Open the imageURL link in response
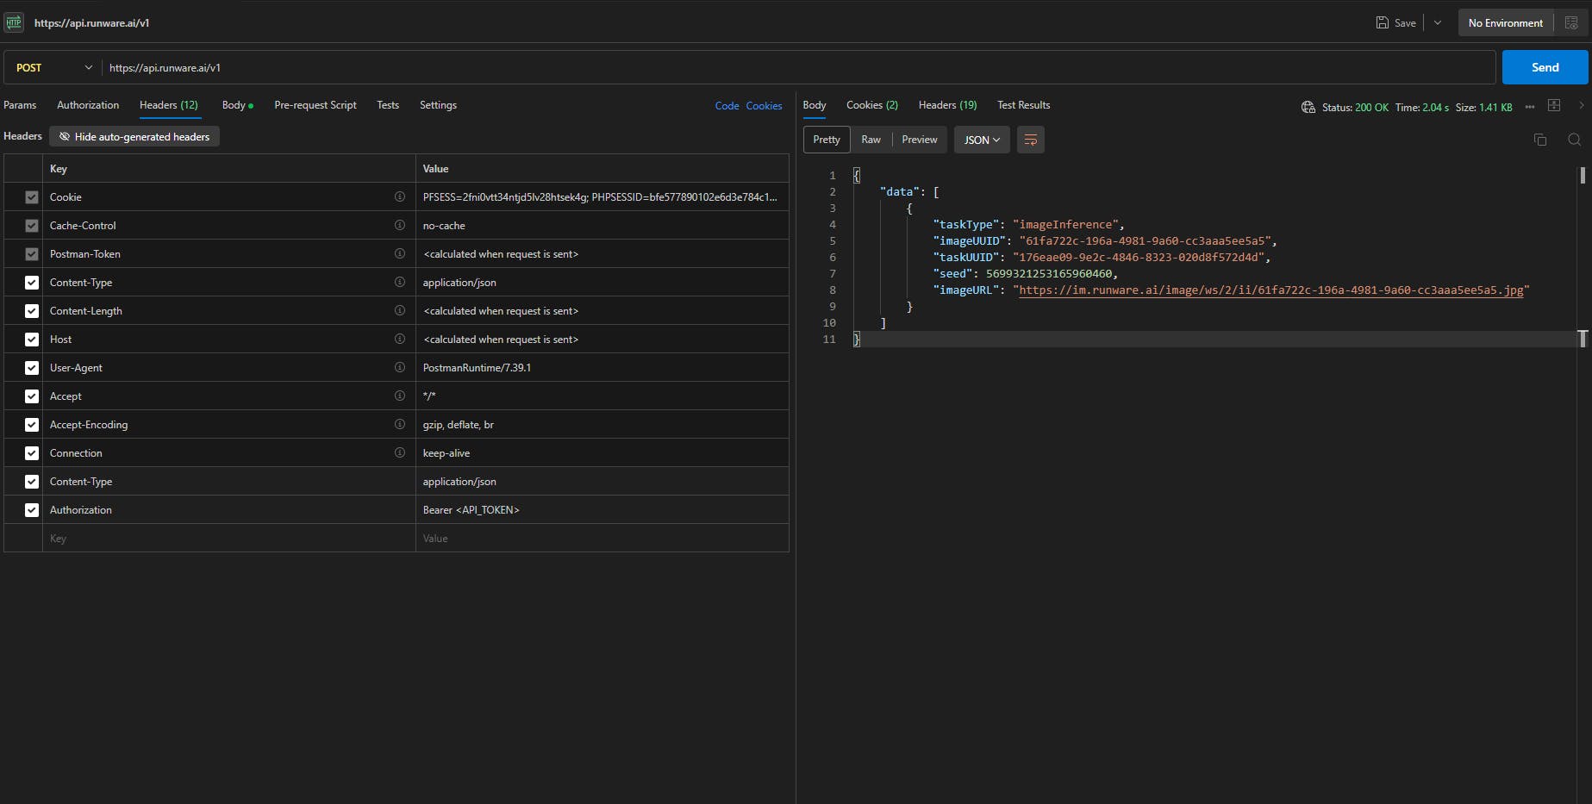The width and height of the screenshot is (1592, 804). pyautogui.click(x=1270, y=290)
